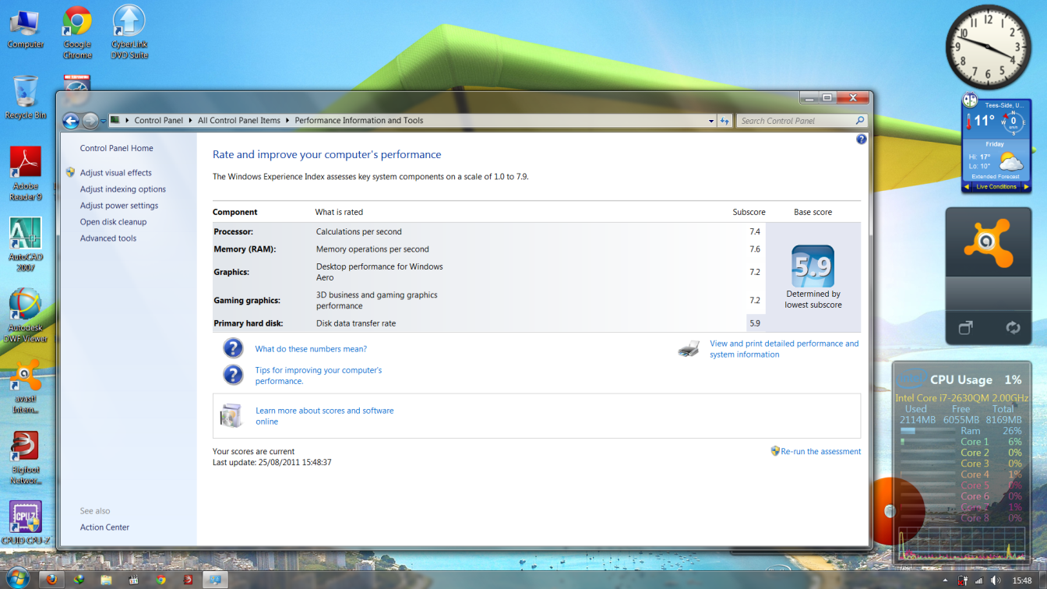Open Action Center under See also

[x=104, y=527]
